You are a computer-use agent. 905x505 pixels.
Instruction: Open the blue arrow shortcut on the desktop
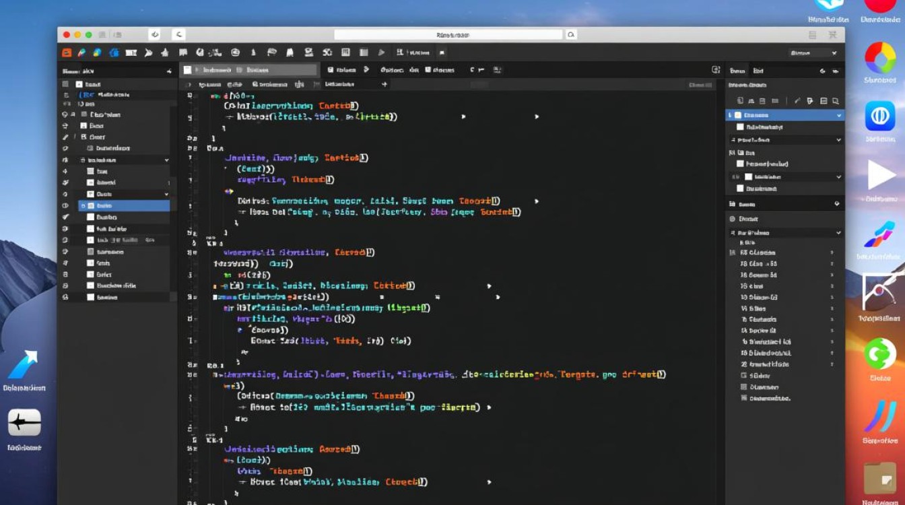[24, 366]
